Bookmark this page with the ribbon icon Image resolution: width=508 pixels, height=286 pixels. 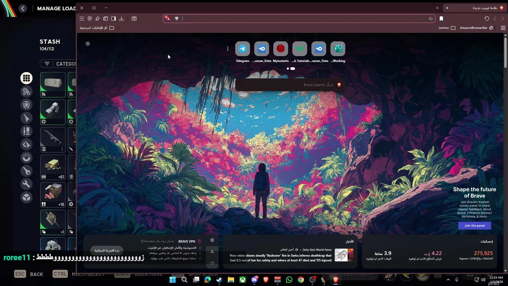(x=441, y=18)
